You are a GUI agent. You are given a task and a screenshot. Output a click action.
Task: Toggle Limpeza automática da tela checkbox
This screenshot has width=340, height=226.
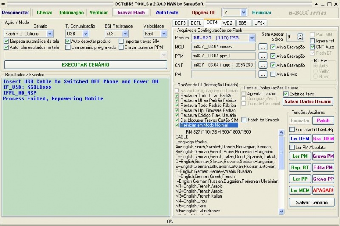[x=6, y=41]
